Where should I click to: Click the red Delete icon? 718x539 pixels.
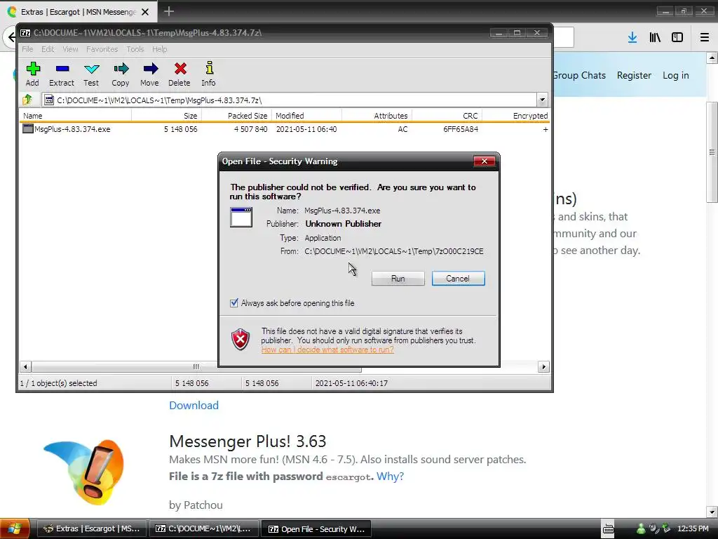[x=179, y=69]
